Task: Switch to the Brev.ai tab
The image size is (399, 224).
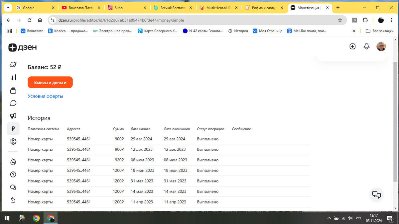Action: 172,8
